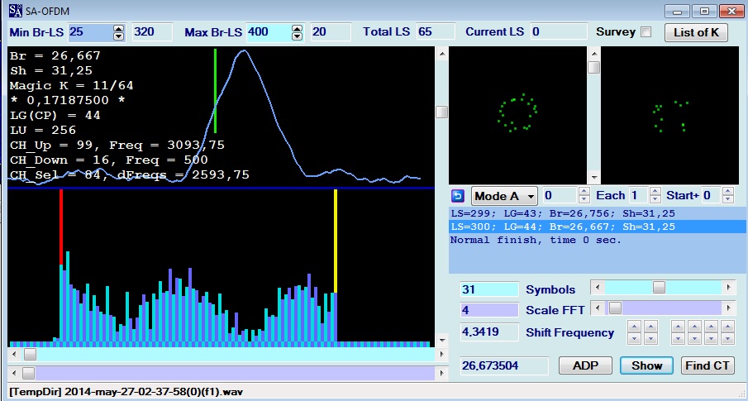Click left arrow of lavender horizontal scrollbar
This screenshot has width=748, height=401.
(x=14, y=373)
